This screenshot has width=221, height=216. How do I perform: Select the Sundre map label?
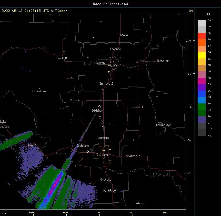pos(75,100)
